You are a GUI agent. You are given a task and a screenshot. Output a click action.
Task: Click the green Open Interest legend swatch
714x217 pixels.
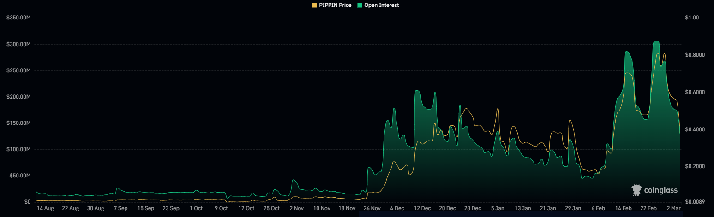coord(360,5)
